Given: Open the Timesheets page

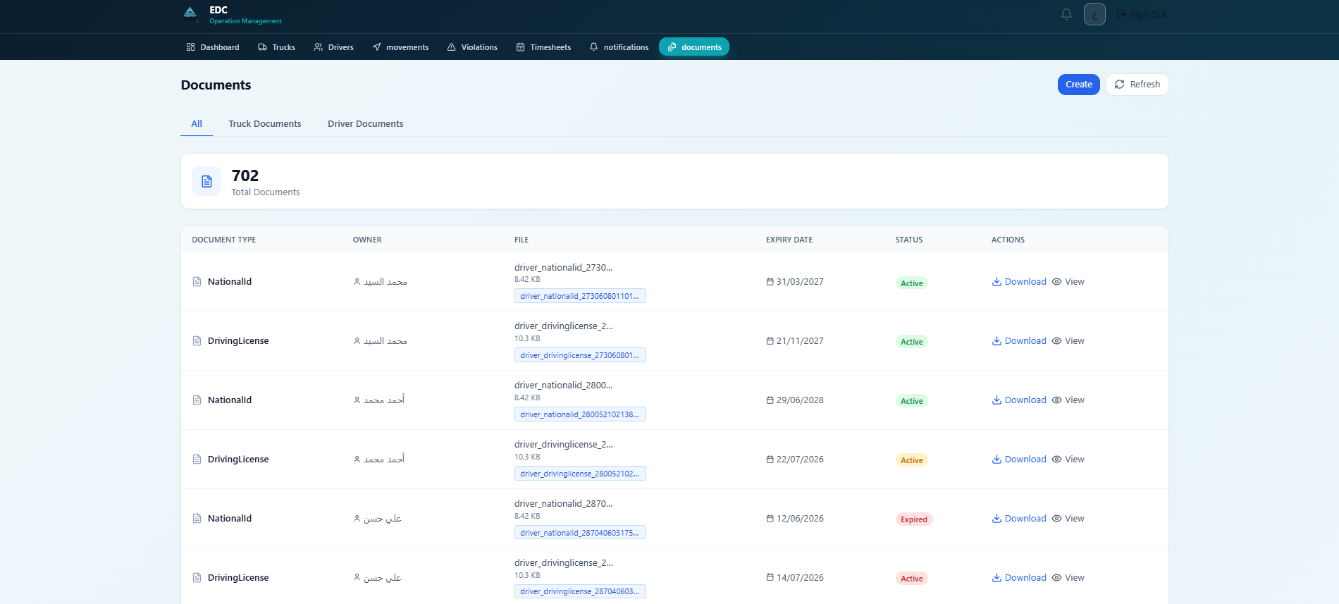Looking at the screenshot, I should (543, 47).
